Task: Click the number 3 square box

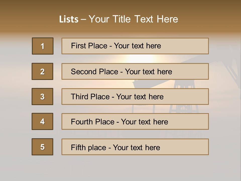Action: click(x=42, y=97)
